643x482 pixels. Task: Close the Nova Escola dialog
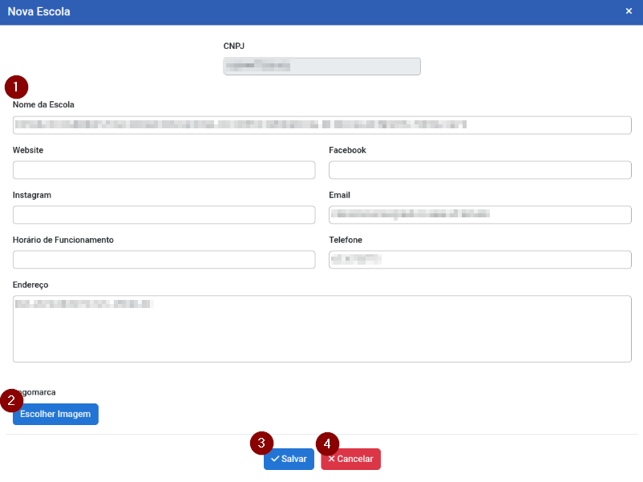pyautogui.click(x=629, y=12)
